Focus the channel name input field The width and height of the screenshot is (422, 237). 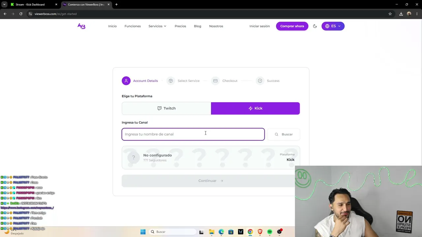[193, 134]
